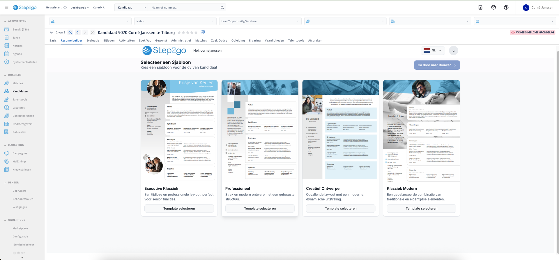Click the hamburger menu icon
The height and width of the screenshot is (260, 559).
(x=6, y=8)
